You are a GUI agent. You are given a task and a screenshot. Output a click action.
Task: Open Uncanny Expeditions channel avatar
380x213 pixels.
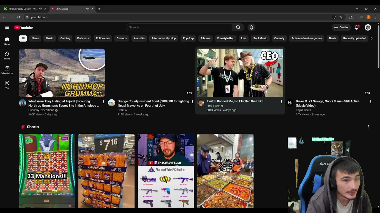coord(23,103)
